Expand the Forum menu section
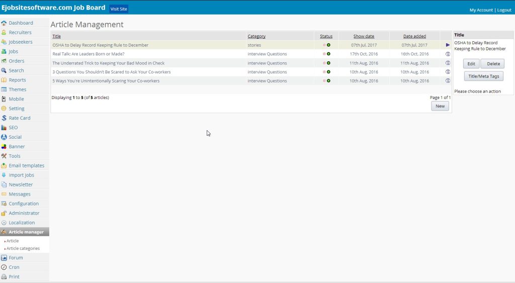The height and width of the screenshot is (283, 515). tap(16, 258)
